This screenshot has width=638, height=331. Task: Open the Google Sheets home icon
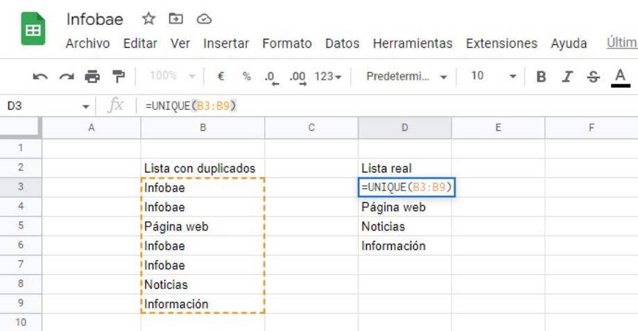[33, 29]
